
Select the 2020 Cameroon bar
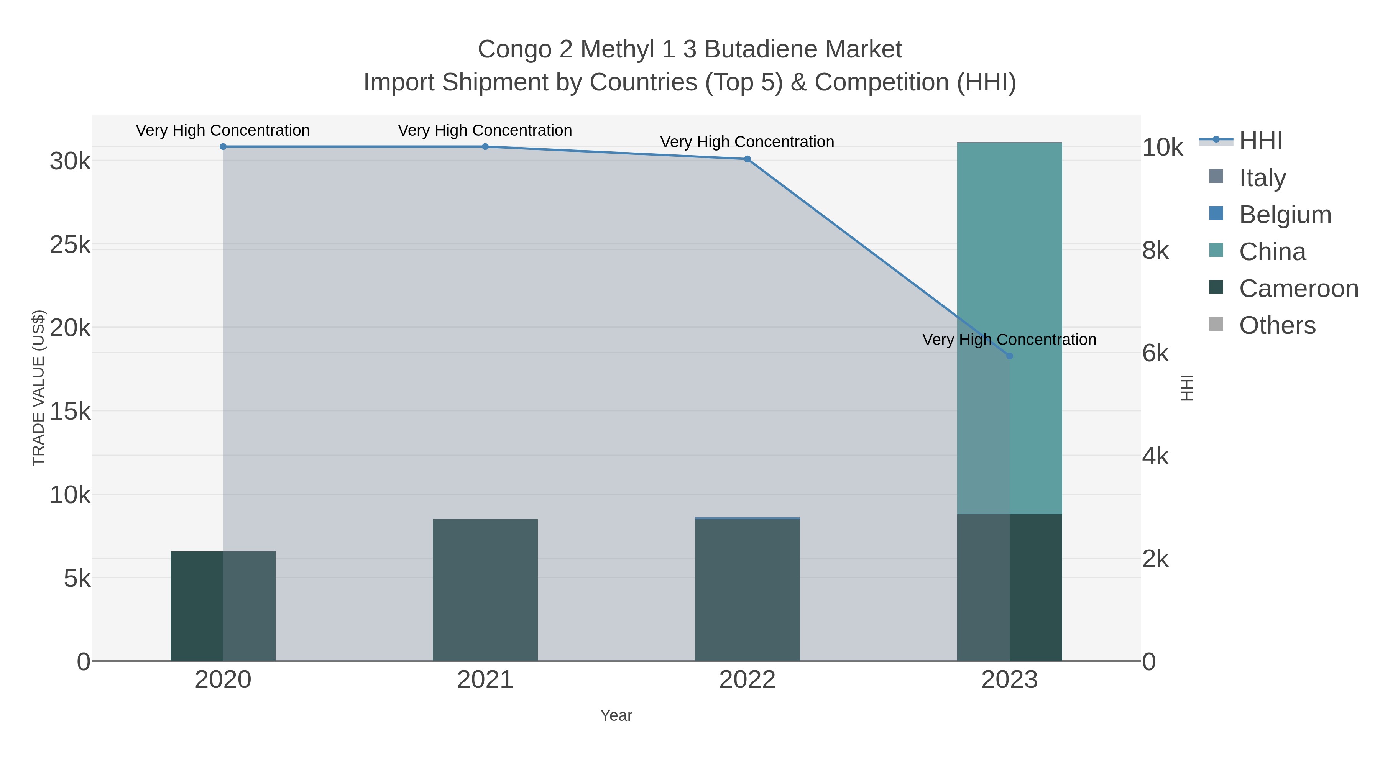coord(223,606)
